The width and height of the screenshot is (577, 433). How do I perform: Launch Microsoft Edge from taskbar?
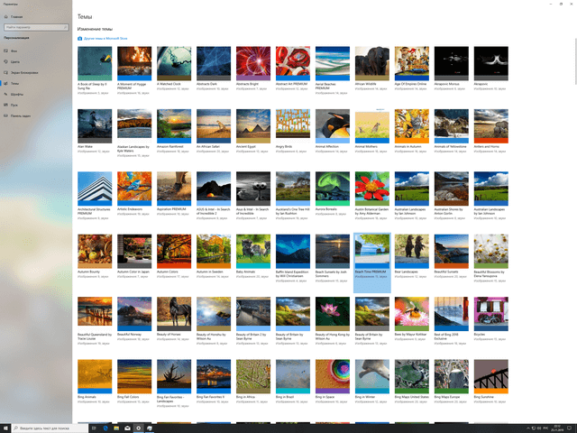coord(105,428)
